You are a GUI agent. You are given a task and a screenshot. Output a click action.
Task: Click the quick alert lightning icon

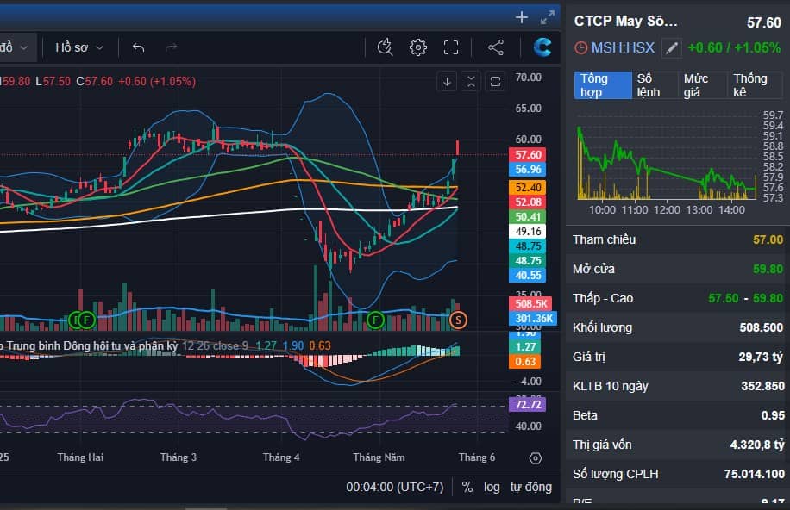tap(385, 47)
